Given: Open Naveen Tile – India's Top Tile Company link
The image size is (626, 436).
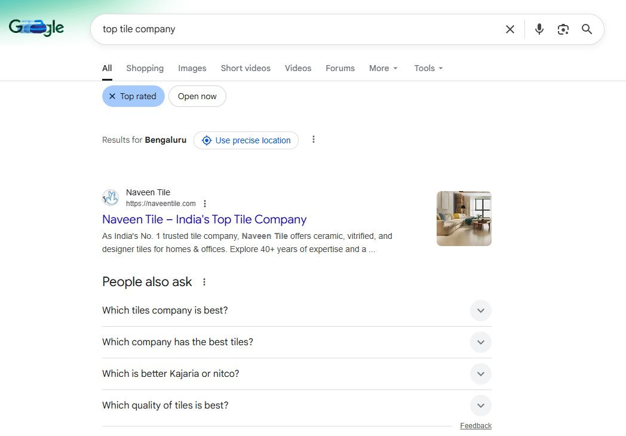Looking at the screenshot, I should click(x=204, y=219).
